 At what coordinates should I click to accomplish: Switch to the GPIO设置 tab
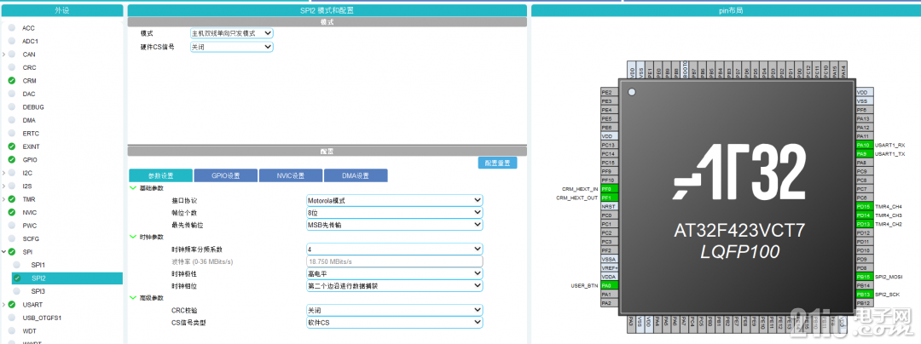pyautogui.click(x=225, y=175)
